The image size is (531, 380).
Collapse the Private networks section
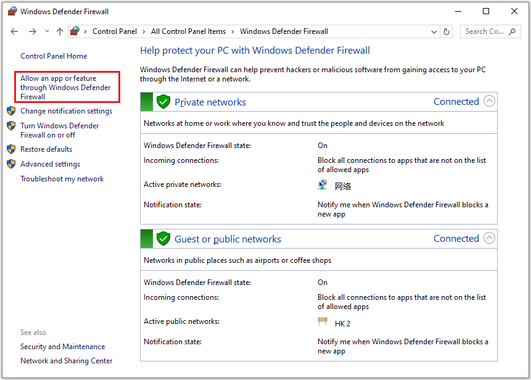tap(489, 101)
